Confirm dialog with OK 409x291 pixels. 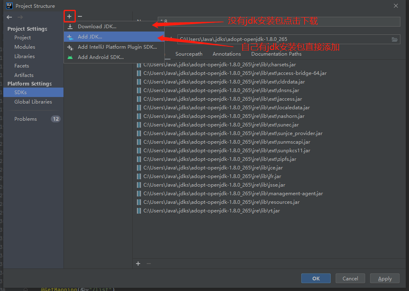[316, 278]
